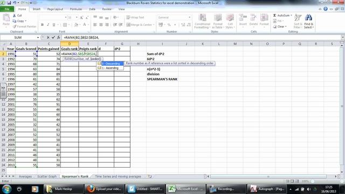Viewport: 345px width, 194px height.
Task: Switch to the Page Layout tab
Action: pos(55,9)
